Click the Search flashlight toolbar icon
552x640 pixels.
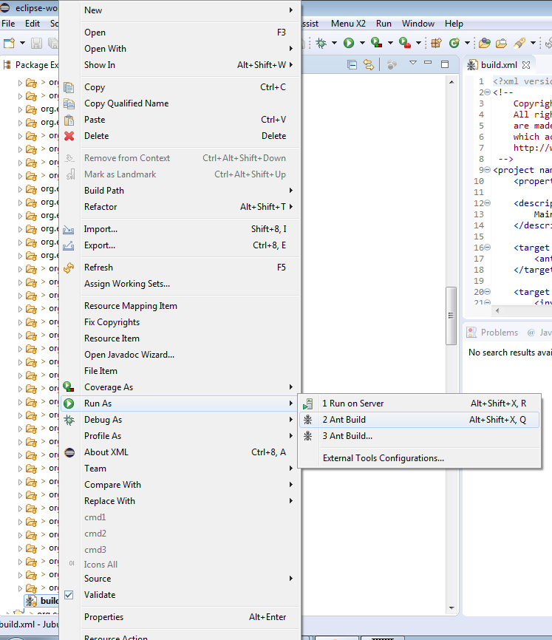(x=519, y=43)
